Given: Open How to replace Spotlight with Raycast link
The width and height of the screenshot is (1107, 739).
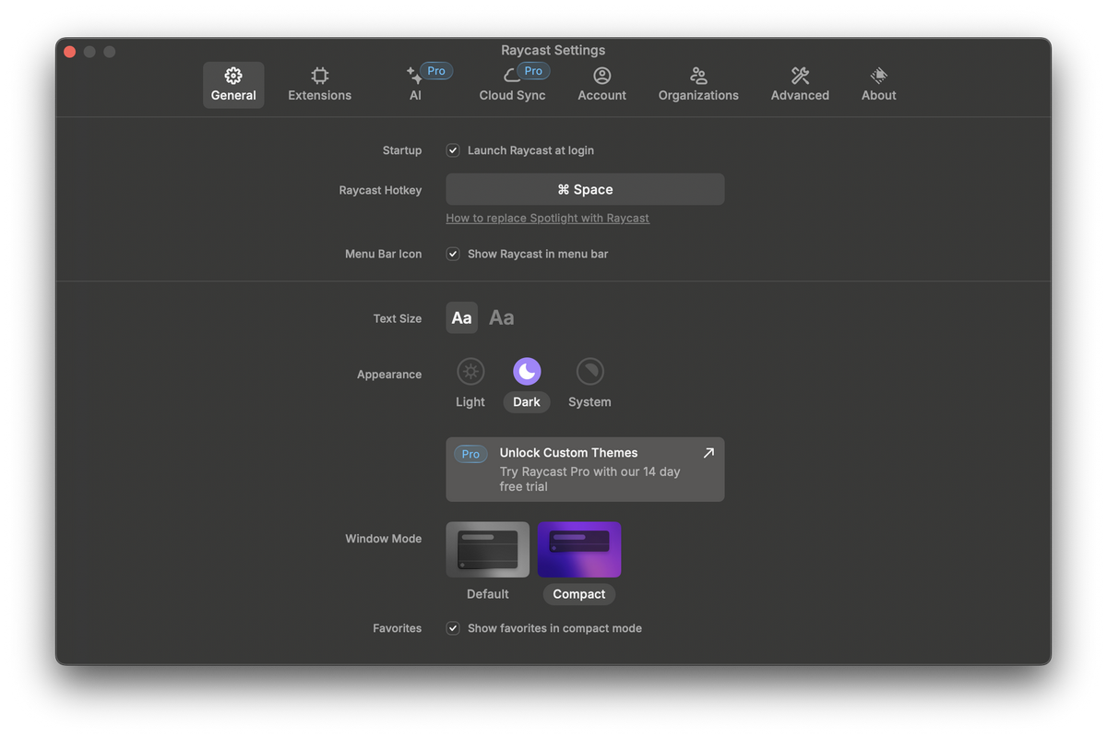Looking at the screenshot, I should pyautogui.click(x=547, y=219).
